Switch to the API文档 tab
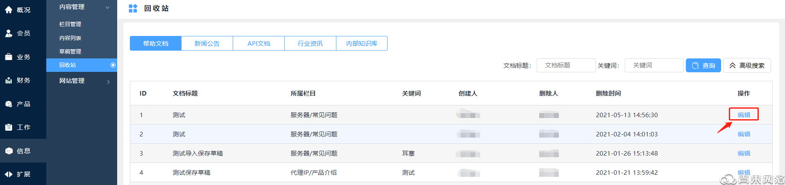The image size is (785, 185). [x=259, y=43]
